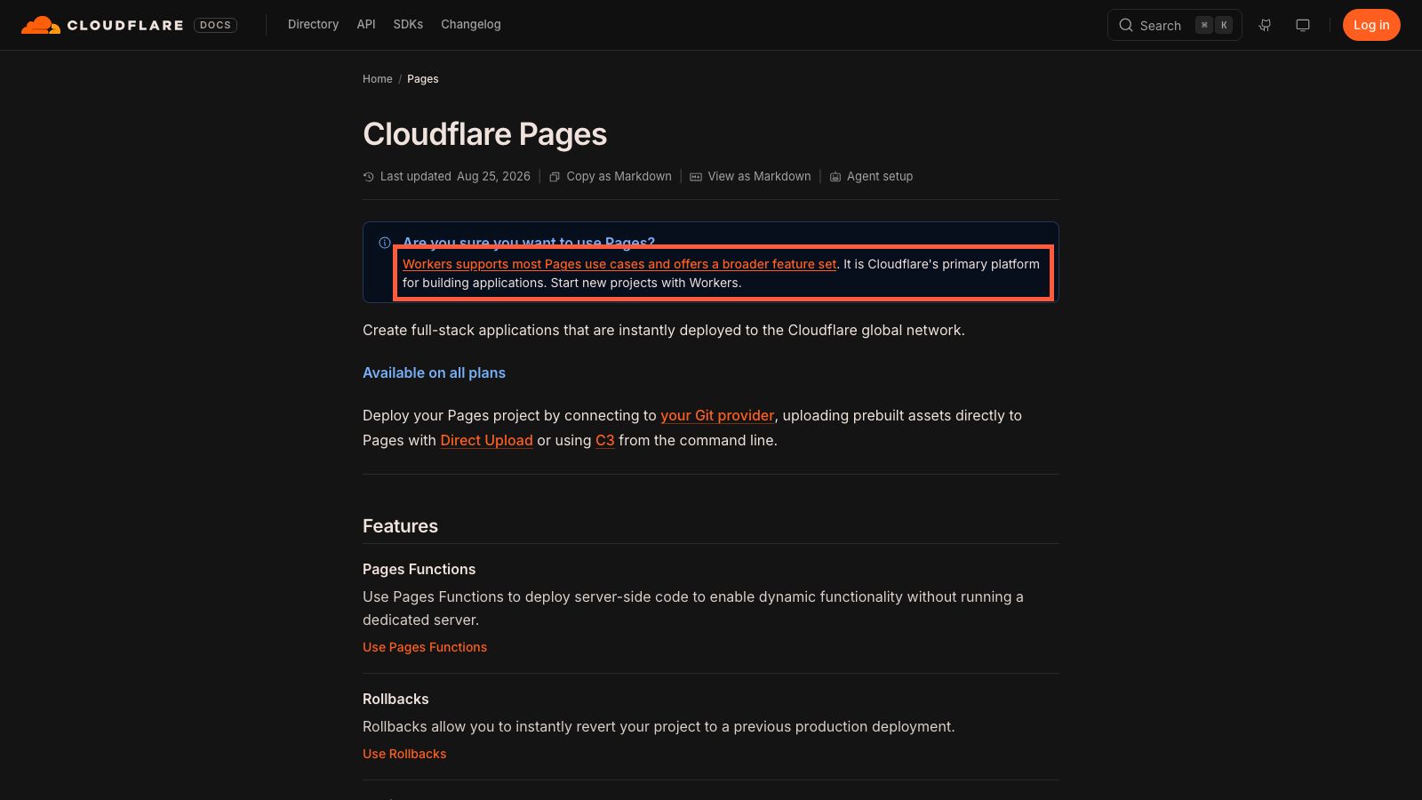Click the Cloudflare logo in the header
Screen dimensions: 1422x800
click(102, 25)
